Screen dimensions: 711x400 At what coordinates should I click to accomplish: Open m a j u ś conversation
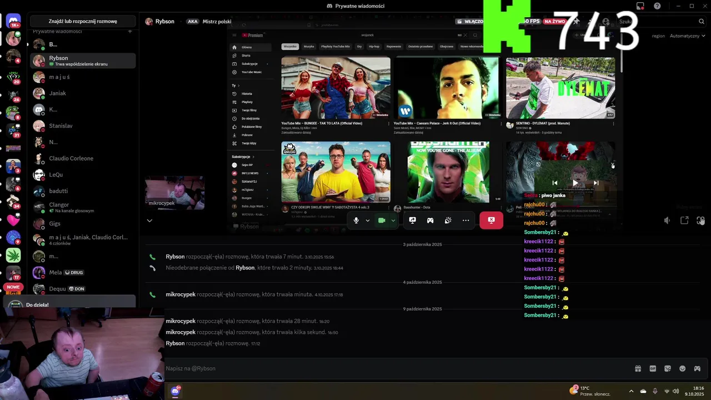click(83, 77)
